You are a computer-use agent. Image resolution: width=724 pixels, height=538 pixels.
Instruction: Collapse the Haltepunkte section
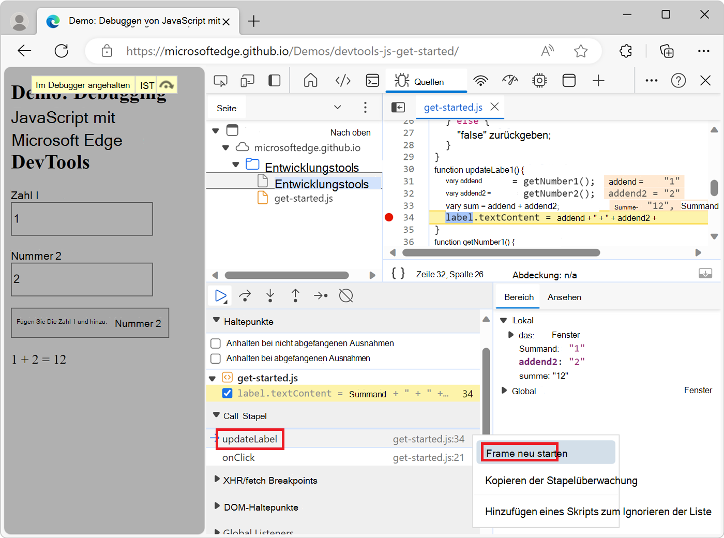216,321
